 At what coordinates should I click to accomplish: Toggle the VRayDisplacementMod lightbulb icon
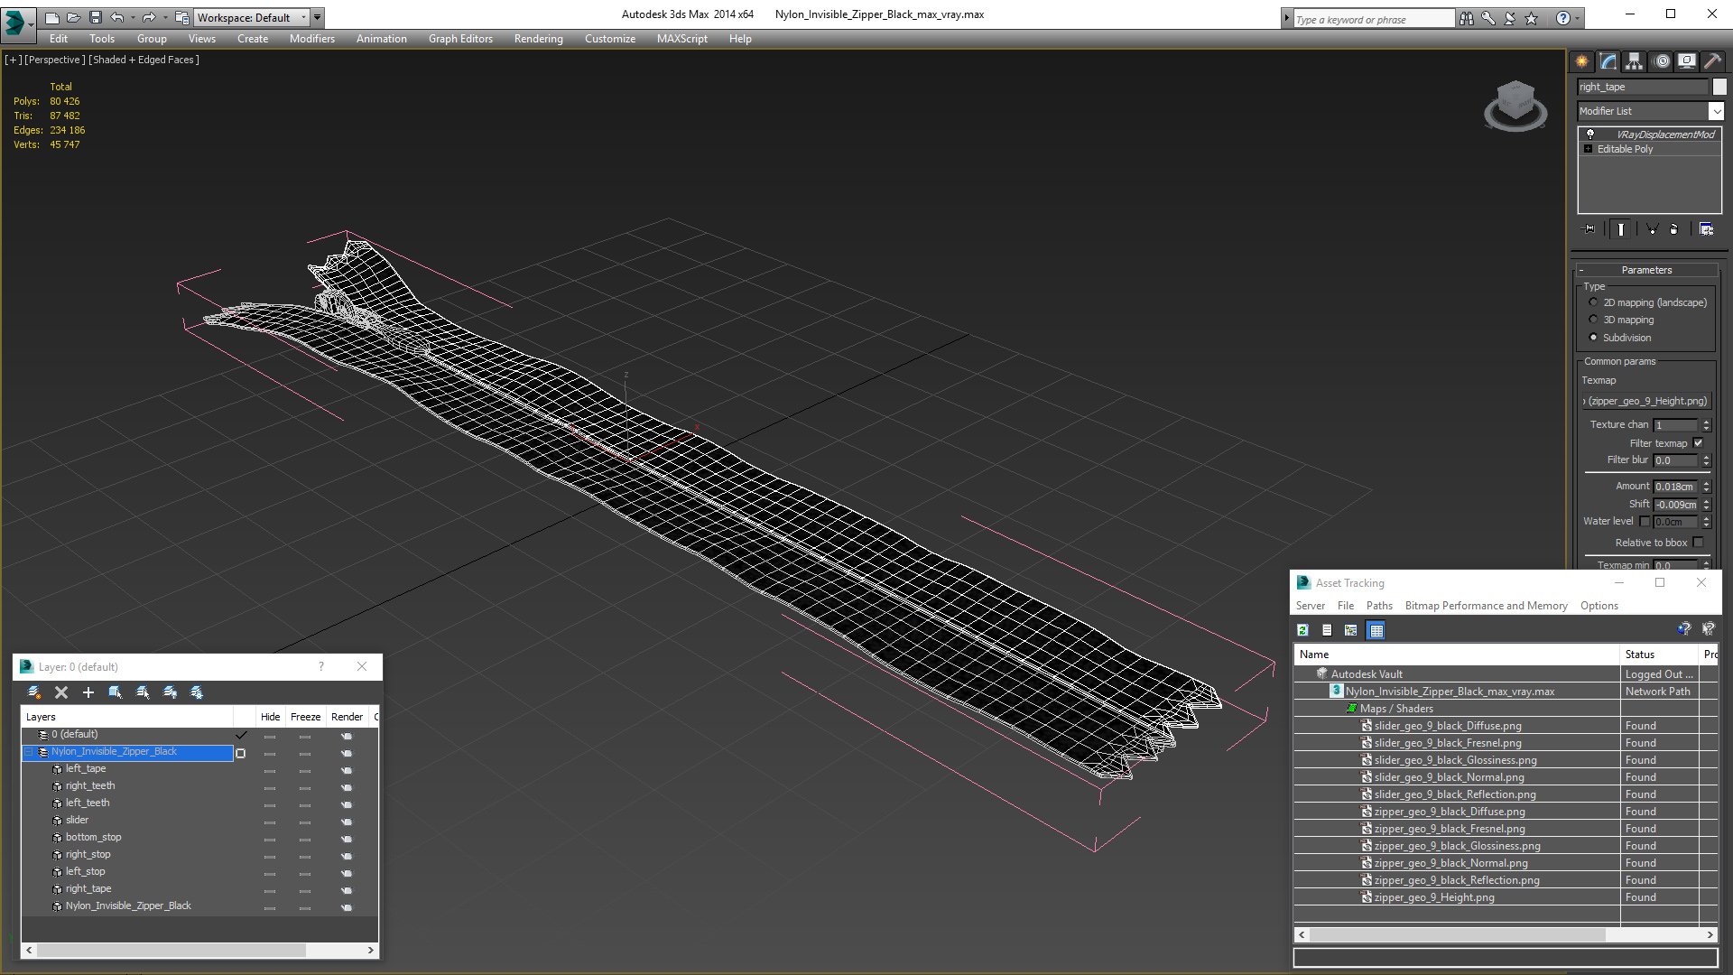point(1590,134)
